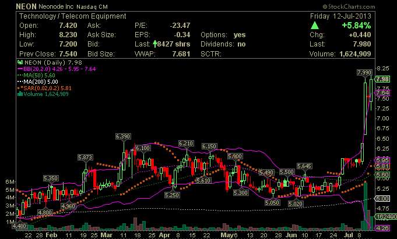Click the magenta 5.95 middle band axis tag

(x=382, y=160)
